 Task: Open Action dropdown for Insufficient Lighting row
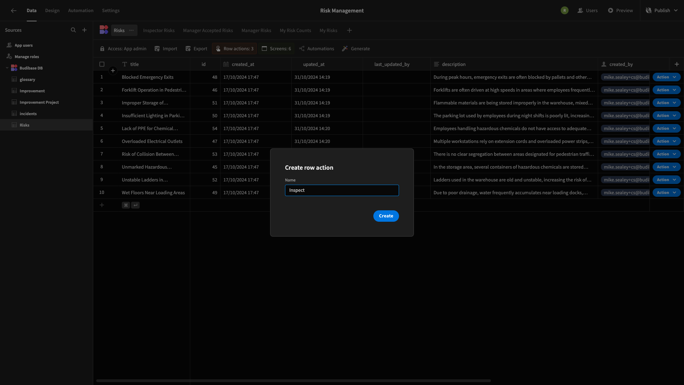pyautogui.click(x=667, y=115)
